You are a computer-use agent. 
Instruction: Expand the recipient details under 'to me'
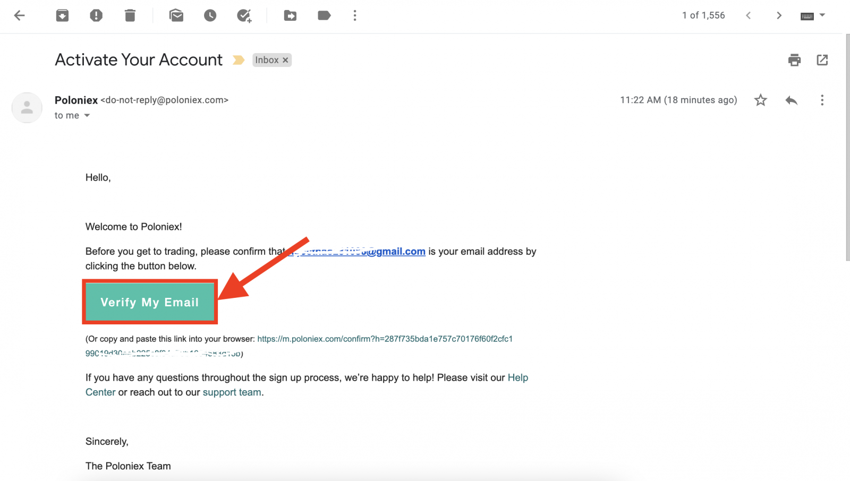click(x=87, y=115)
